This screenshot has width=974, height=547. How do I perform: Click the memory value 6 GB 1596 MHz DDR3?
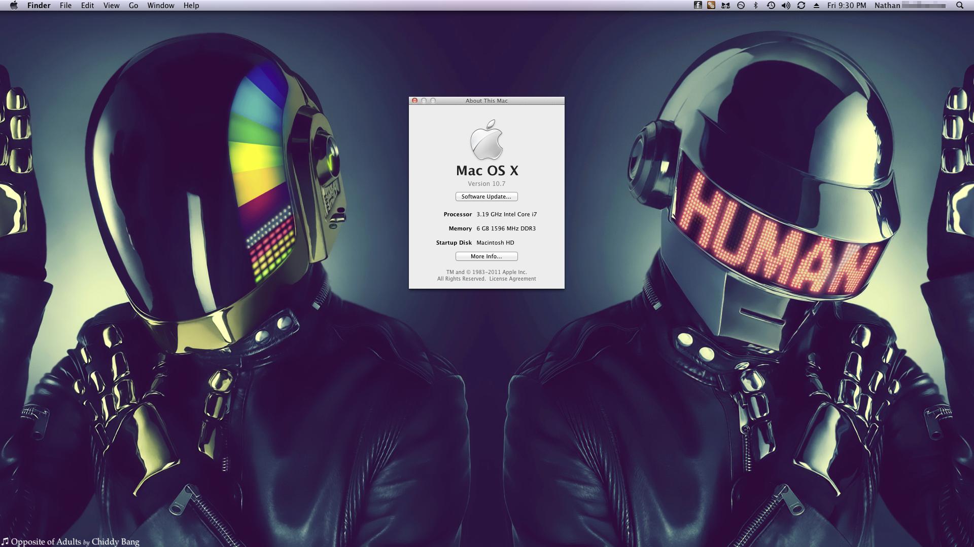click(506, 228)
